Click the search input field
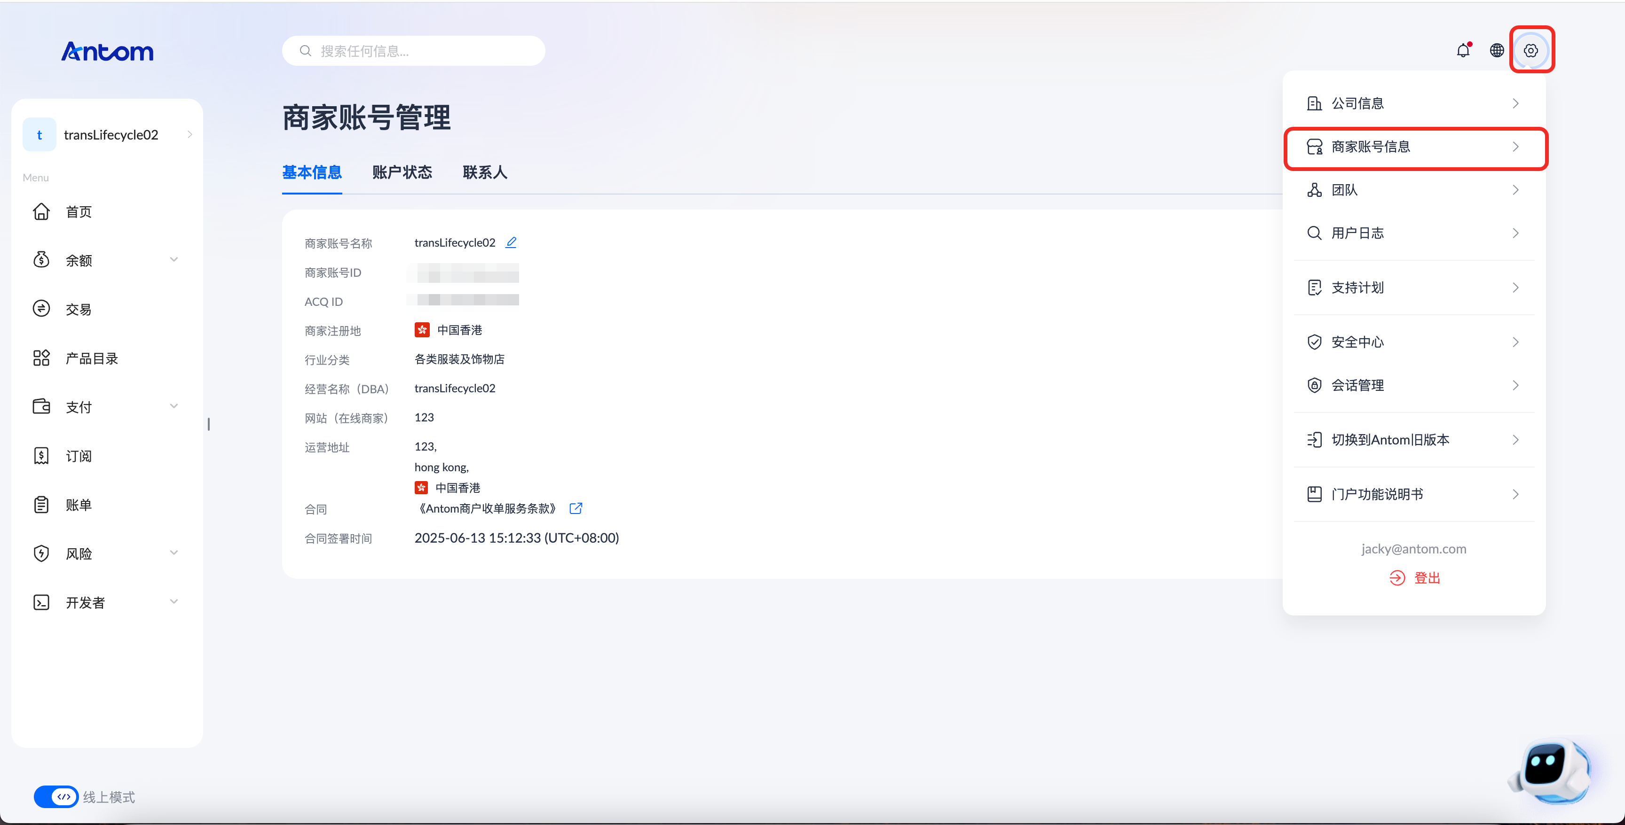Viewport: 1625px width, 825px height. click(x=414, y=51)
